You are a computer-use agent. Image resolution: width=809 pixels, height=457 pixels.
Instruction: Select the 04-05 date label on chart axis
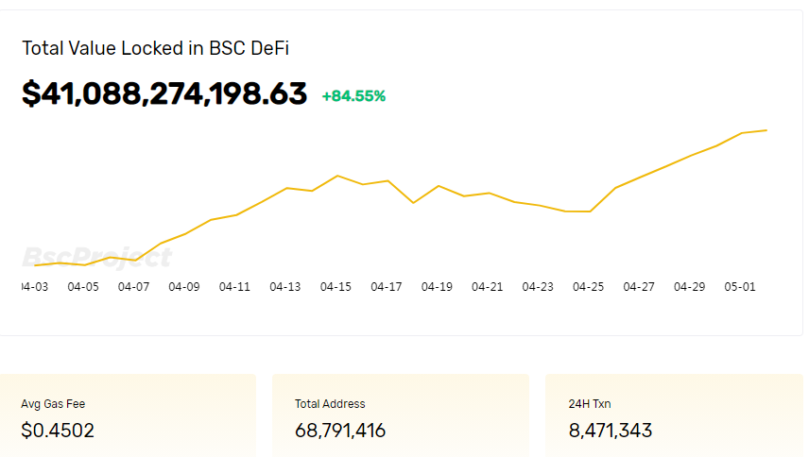tap(83, 287)
